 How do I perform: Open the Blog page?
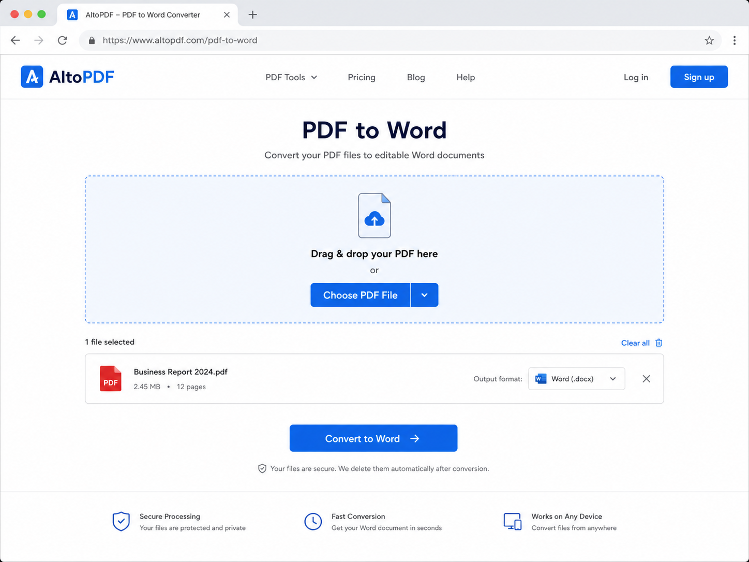(416, 77)
